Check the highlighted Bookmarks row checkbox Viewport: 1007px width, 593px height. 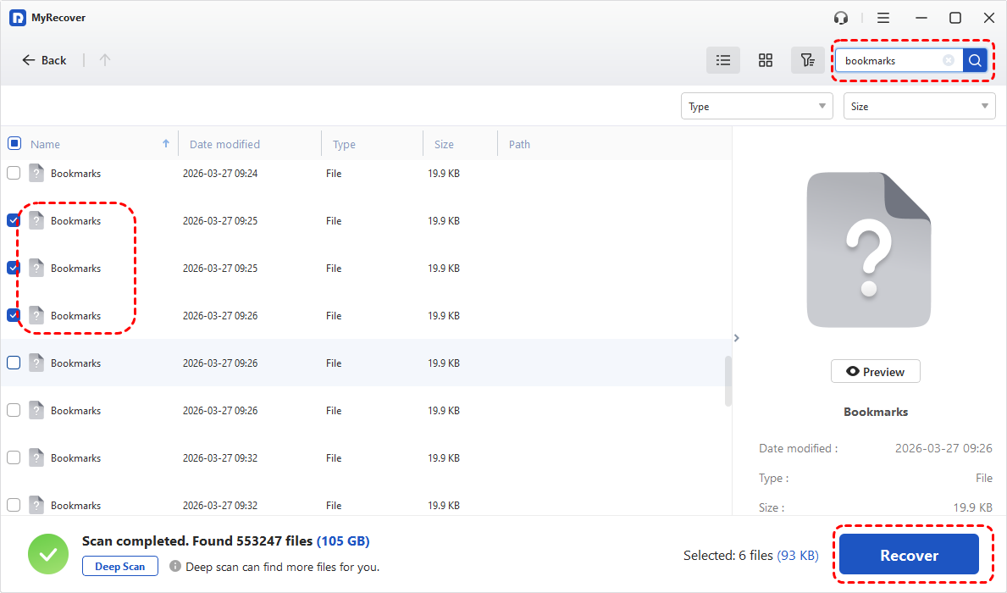coord(14,363)
